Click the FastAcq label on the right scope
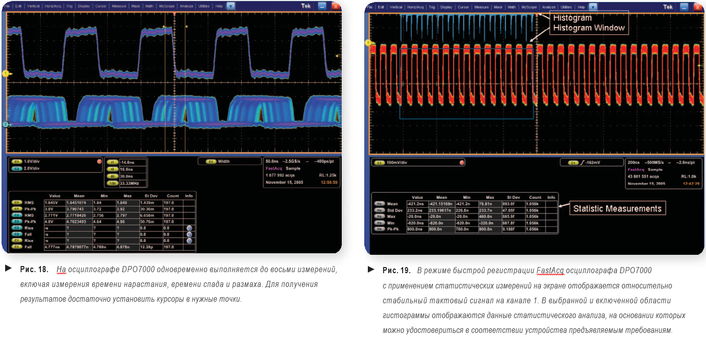The height and width of the screenshot is (337, 706). [x=635, y=170]
